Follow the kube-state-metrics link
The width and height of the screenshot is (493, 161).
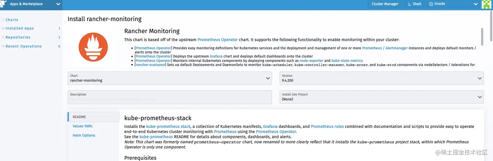click(347, 61)
